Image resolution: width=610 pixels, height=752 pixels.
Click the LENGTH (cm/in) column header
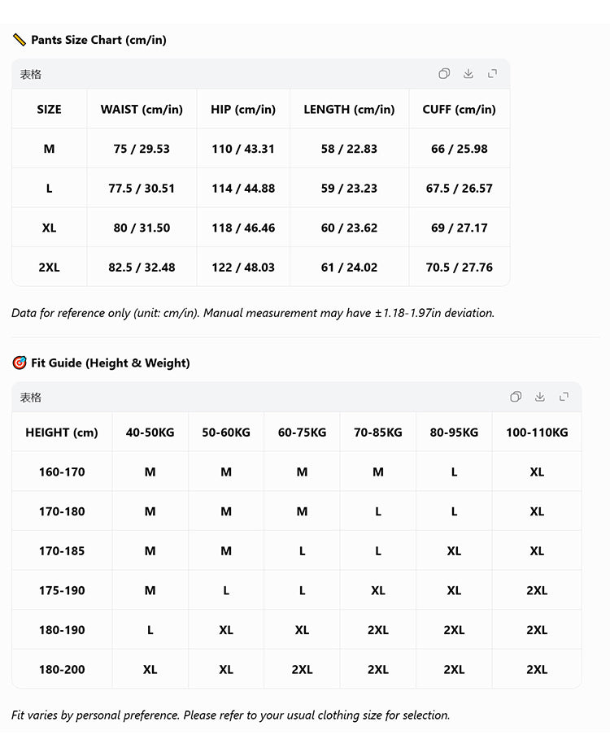[349, 110]
